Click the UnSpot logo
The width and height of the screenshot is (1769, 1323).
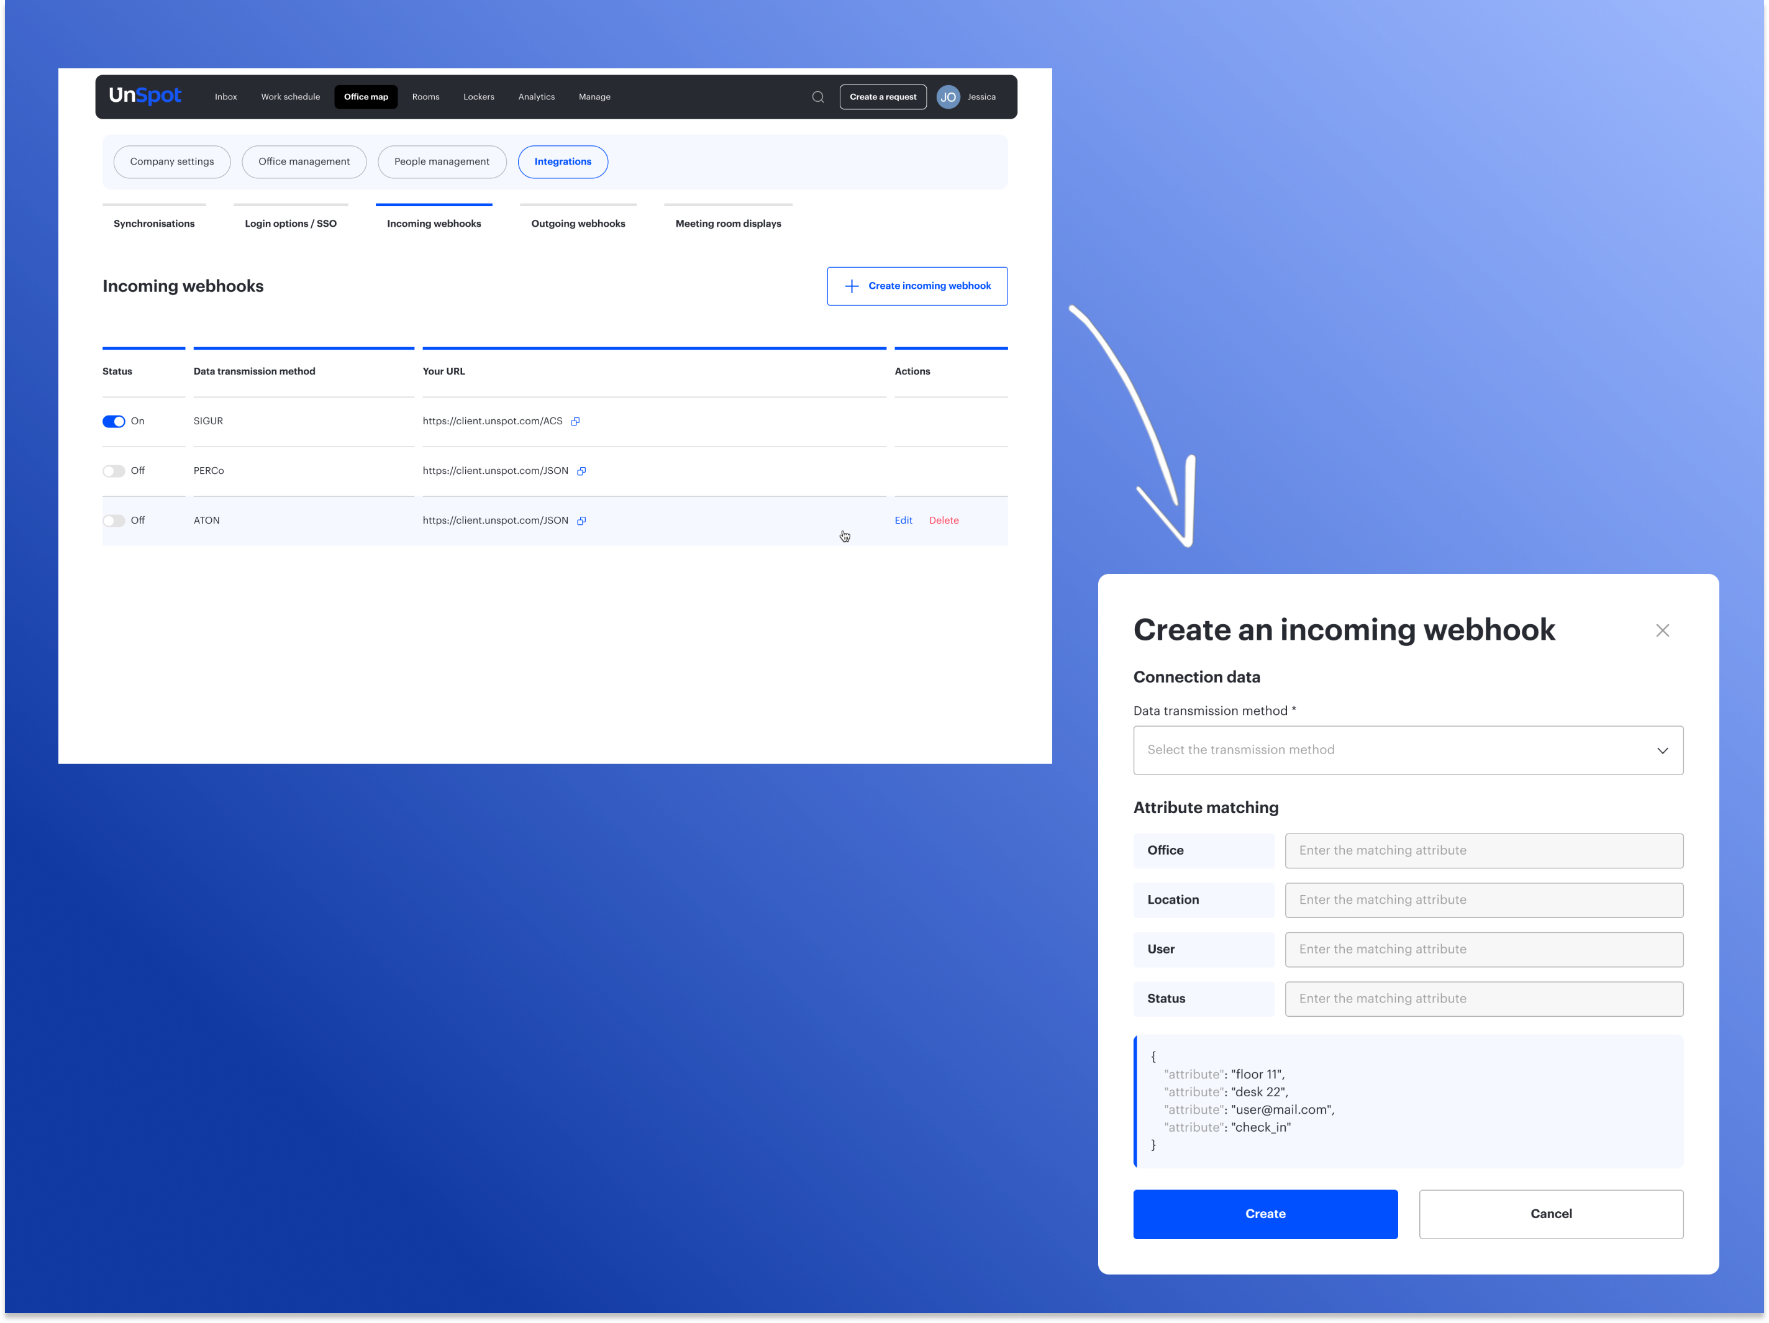coord(145,96)
